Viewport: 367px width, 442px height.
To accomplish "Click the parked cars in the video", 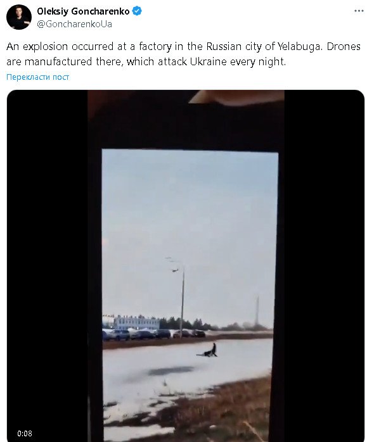I will [x=154, y=334].
